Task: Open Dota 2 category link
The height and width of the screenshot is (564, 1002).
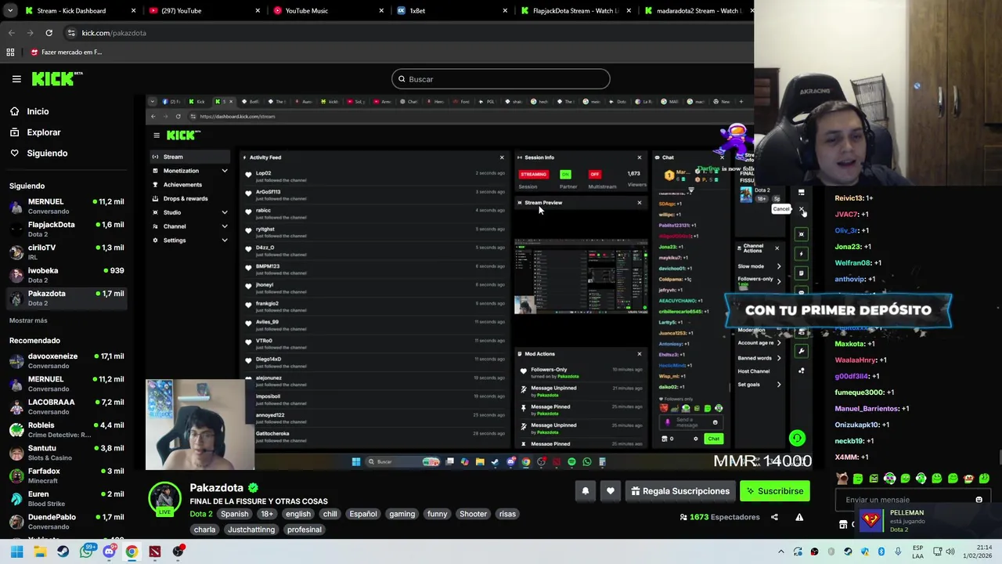Action: tap(200, 514)
